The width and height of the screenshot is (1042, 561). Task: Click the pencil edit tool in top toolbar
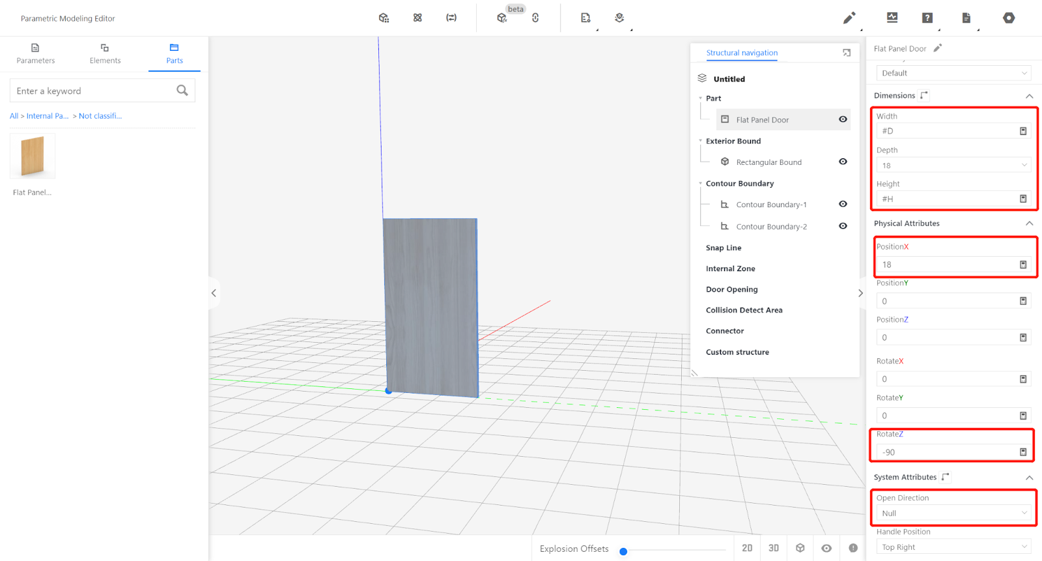pos(849,18)
